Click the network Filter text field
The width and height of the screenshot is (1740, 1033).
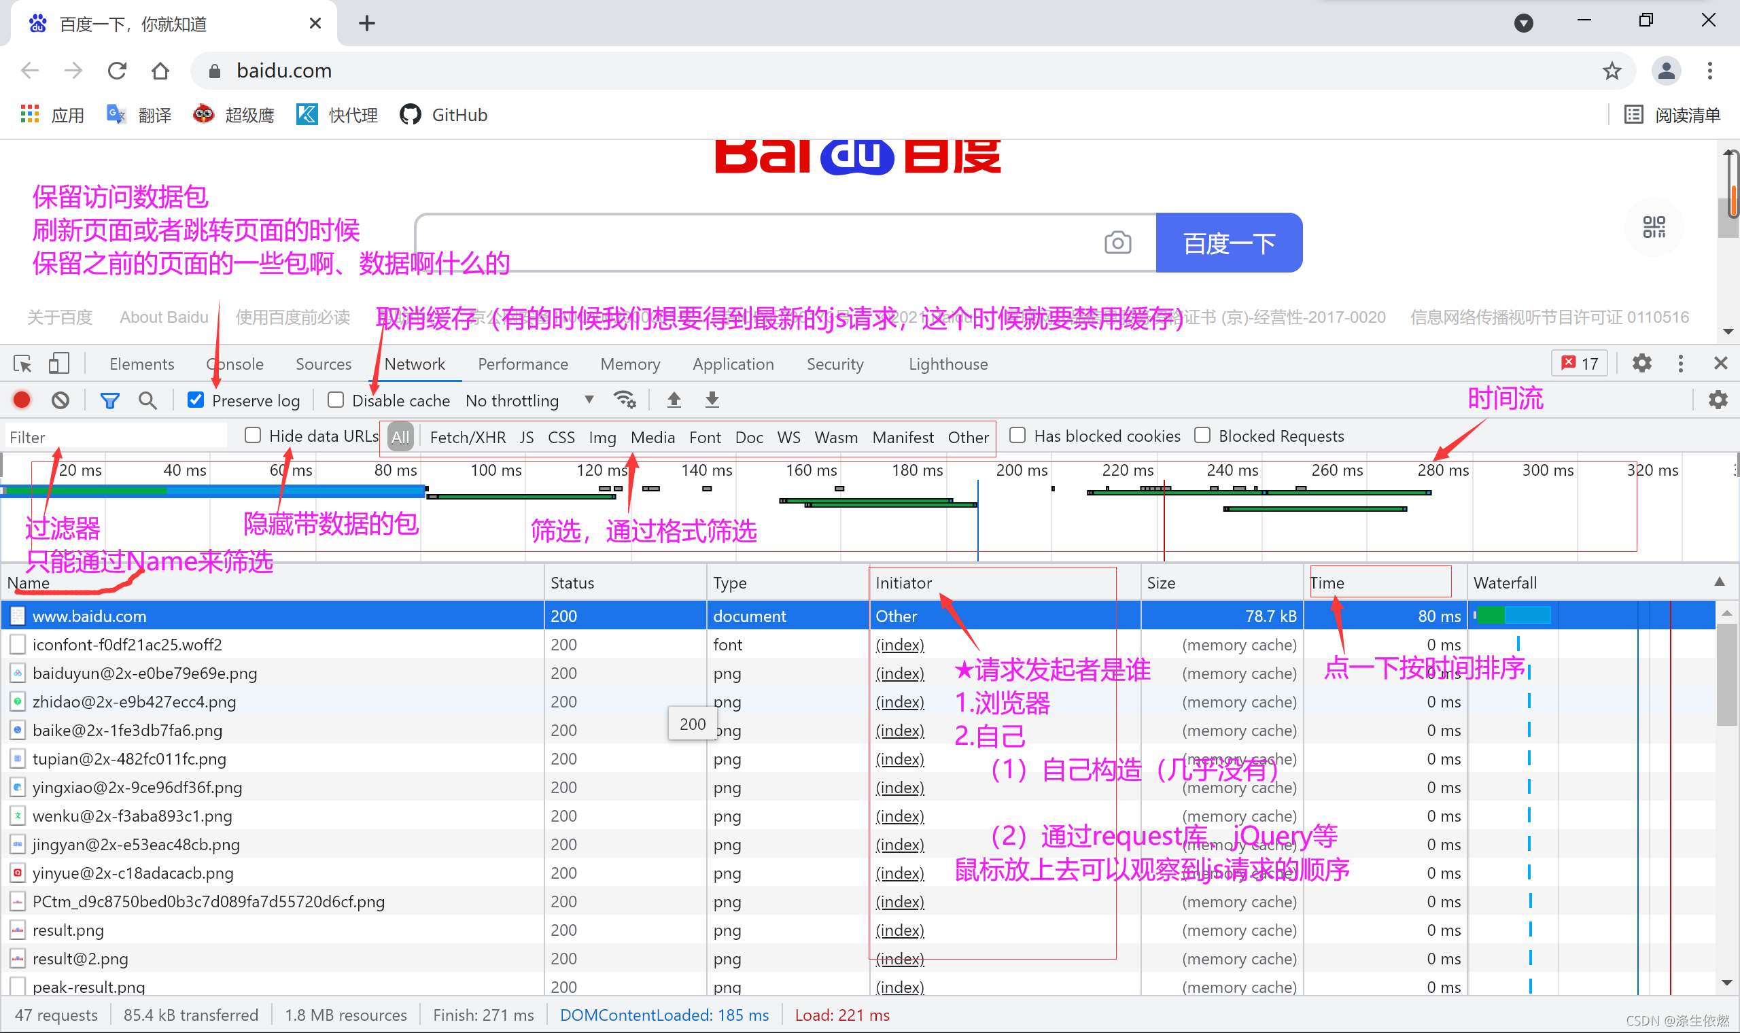pyautogui.click(x=116, y=437)
